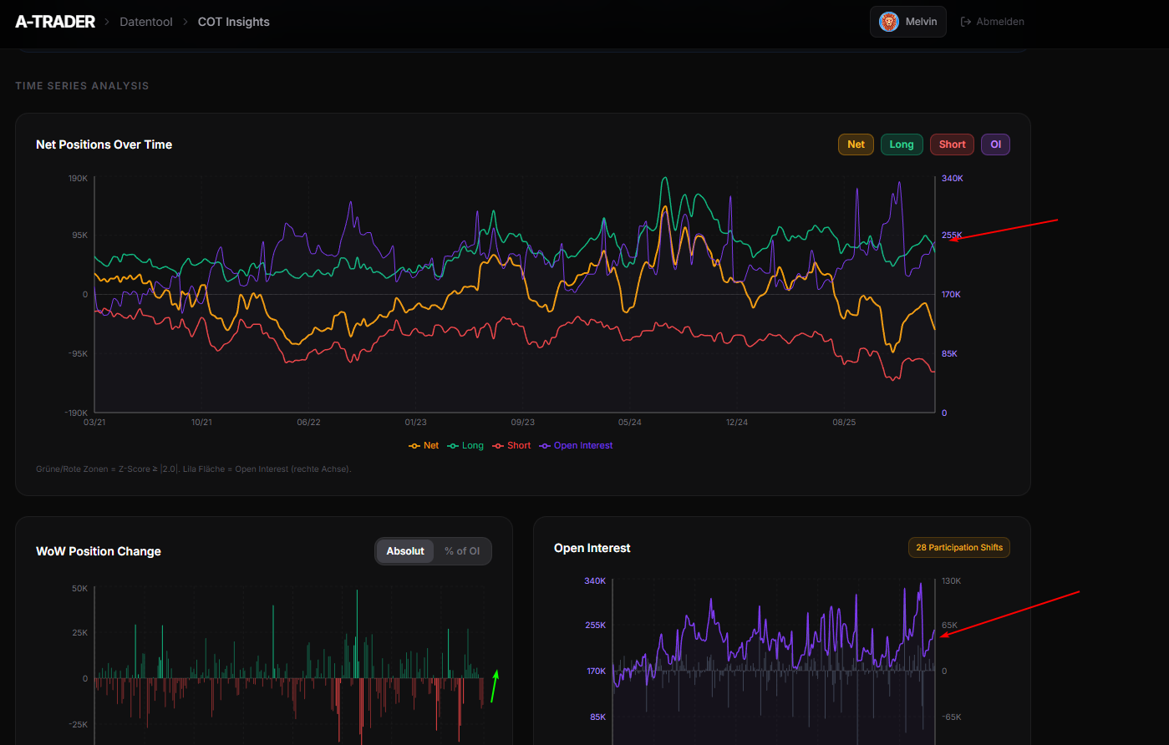The image size is (1169, 745).
Task: Click the A-TRADER logo in the header
Action: 54,22
